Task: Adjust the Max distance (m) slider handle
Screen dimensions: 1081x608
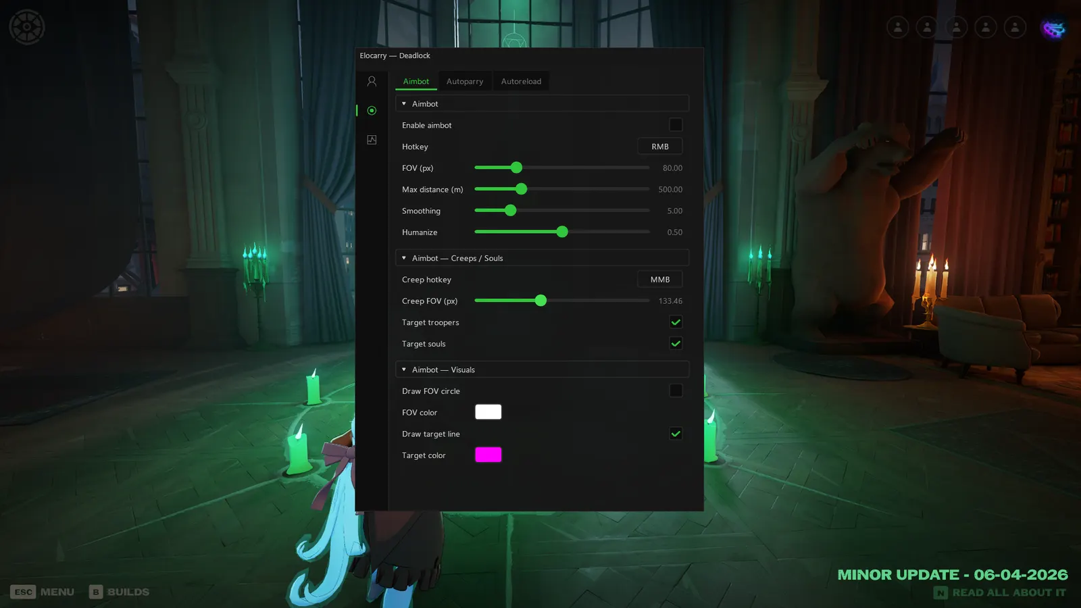Action: click(x=521, y=189)
